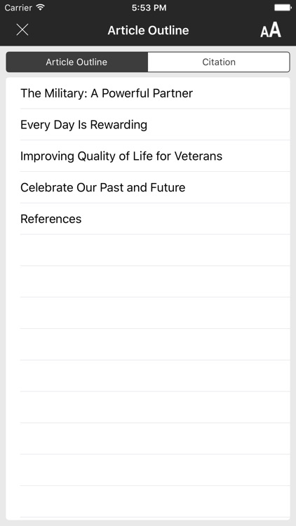Viewport: 296px width, 526px height.
Task: Close the Article Outline with X icon
Action: (x=22, y=30)
